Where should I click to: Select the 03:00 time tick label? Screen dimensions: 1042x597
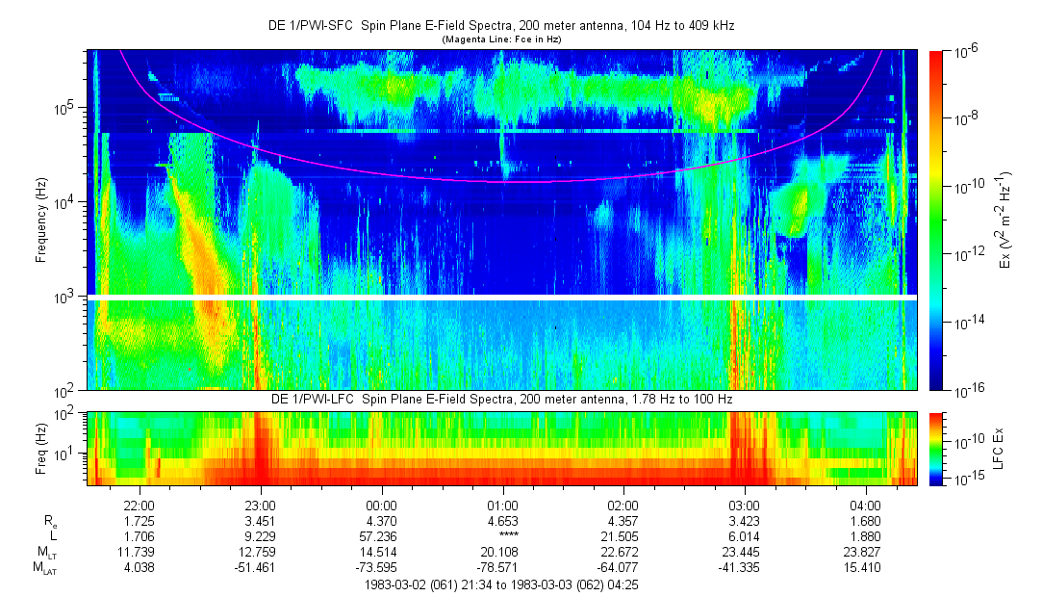point(744,506)
